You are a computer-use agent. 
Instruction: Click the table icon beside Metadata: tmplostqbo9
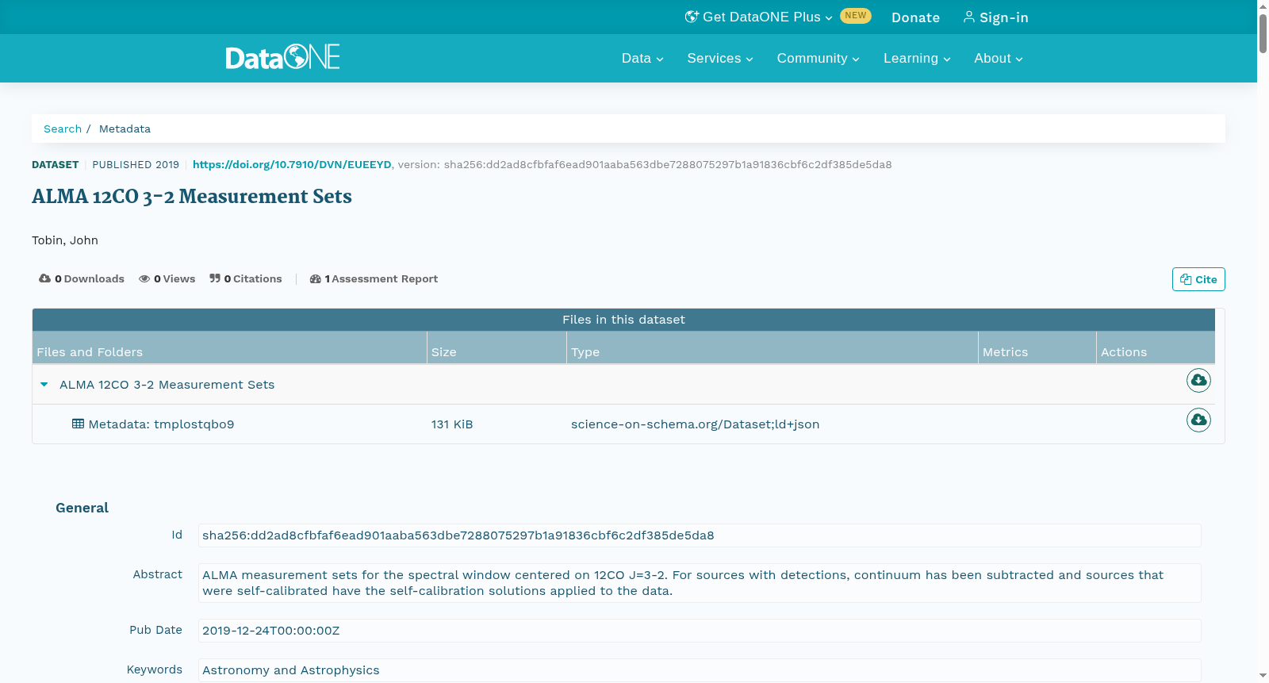click(78, 424)
